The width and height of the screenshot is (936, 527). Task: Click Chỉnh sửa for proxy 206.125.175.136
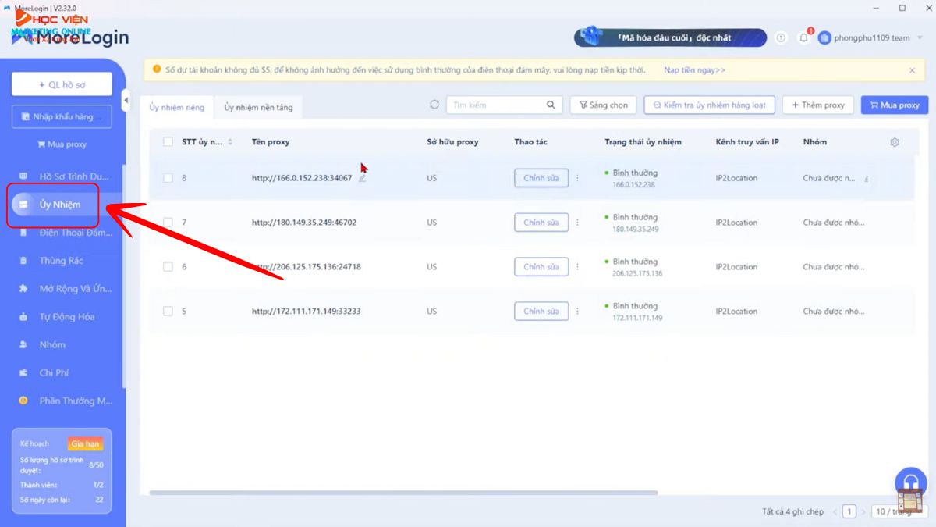click(x=541, y=267)
